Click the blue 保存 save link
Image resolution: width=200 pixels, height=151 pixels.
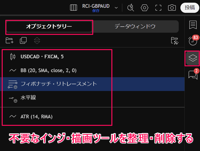pos(96,11)
